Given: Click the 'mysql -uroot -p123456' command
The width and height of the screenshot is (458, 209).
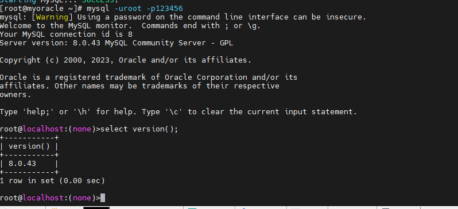Looking at the screenshot, I should click(x=135, y=9).
